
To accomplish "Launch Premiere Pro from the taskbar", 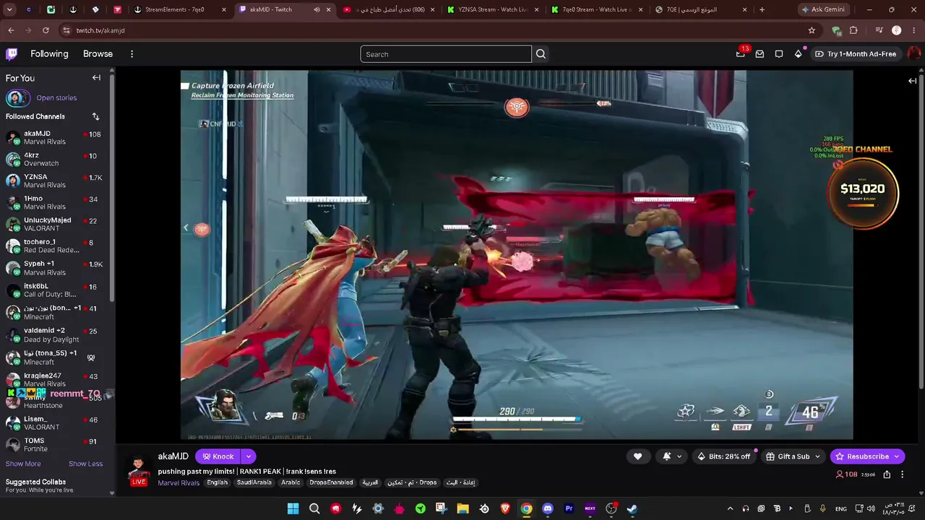I will (x=569, y=508).
